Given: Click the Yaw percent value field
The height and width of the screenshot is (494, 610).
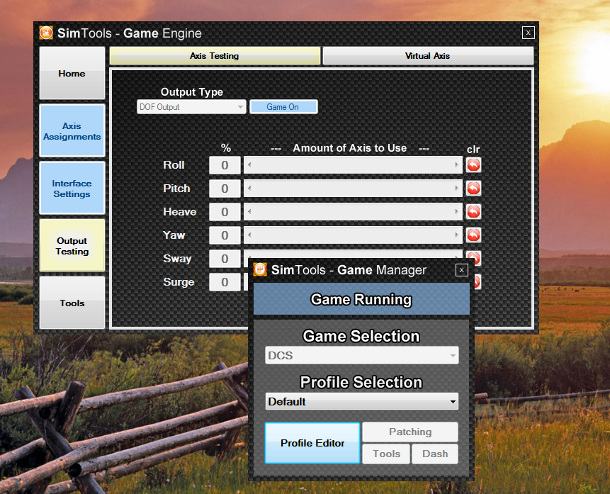Looking at the screenshot, I should point(225,235).
